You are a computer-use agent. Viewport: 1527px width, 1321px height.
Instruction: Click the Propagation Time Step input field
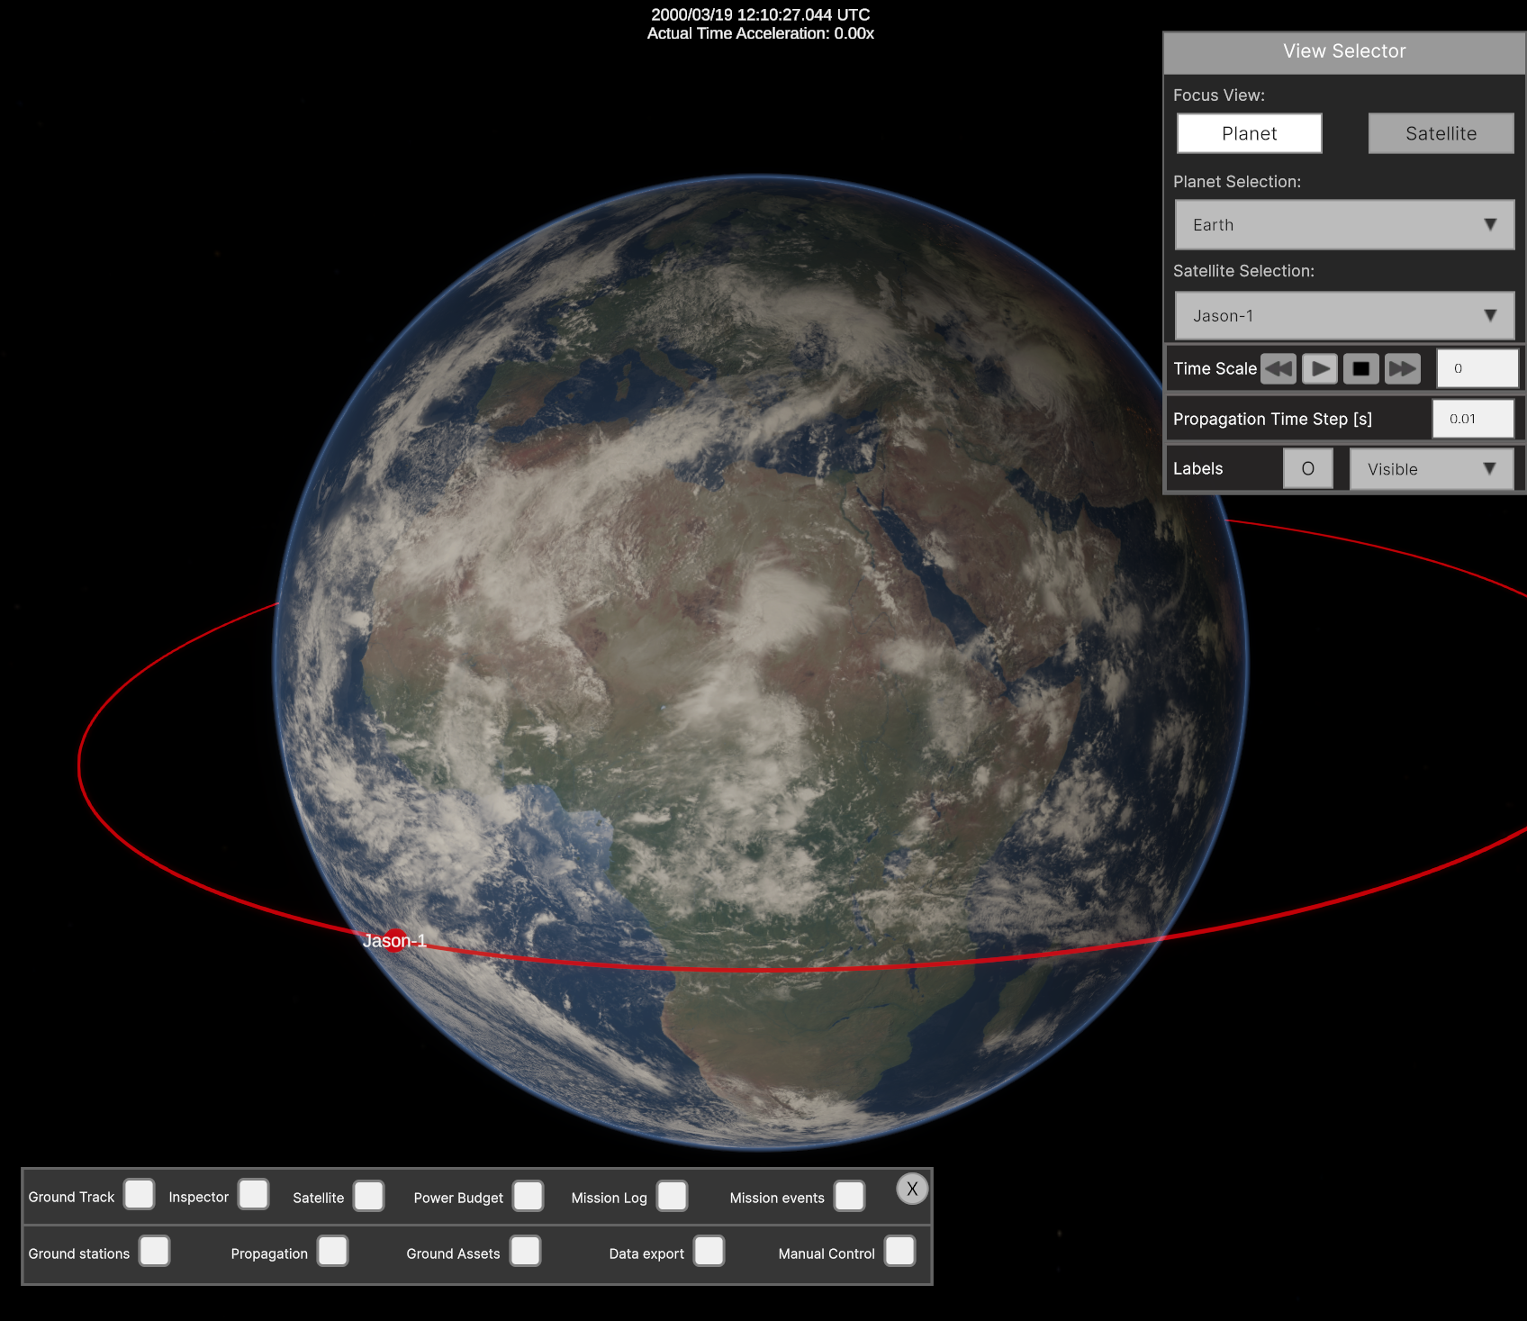coord(1473,419)
